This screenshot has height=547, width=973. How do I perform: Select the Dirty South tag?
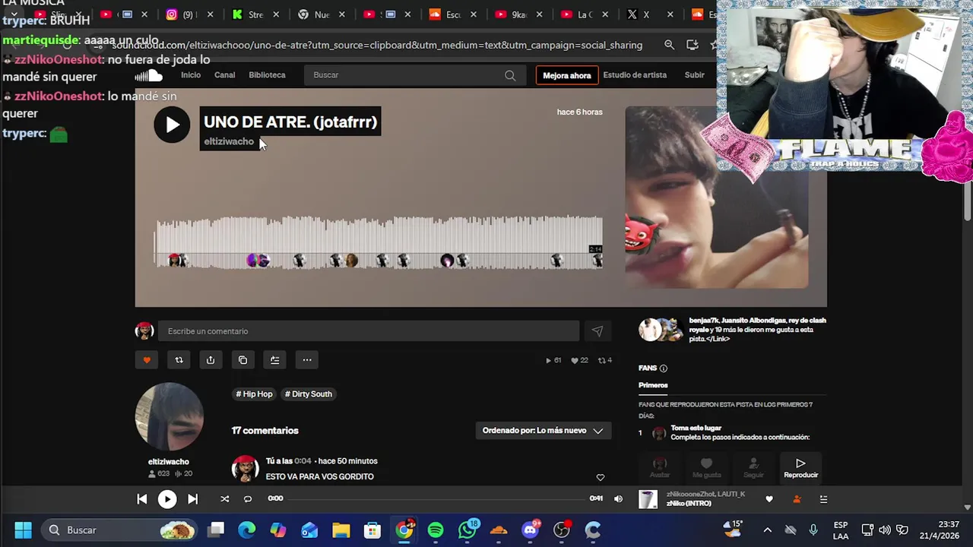pyautogui.click(x=308, y=394)
